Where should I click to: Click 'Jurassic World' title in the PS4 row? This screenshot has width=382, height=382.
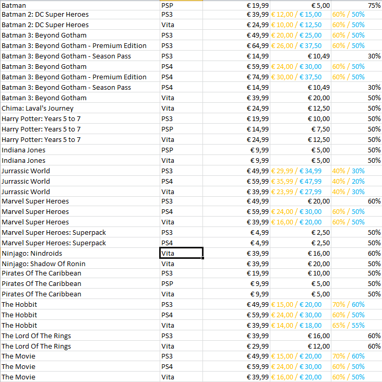pyautogui.click(x=80, y=181)
